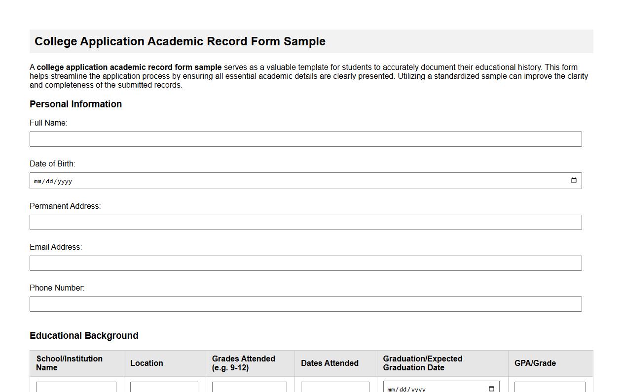Open the Graduation Date calendar picker in table
The image size is (623, 392).
[x=491, y=389]
